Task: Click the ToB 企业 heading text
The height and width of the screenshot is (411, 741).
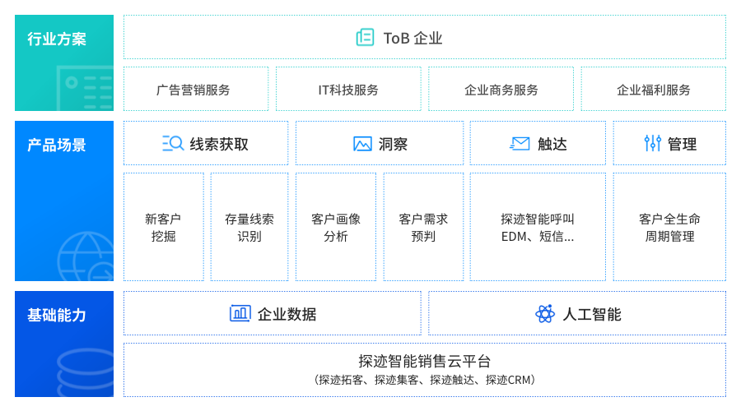Action: click(412, 38)
